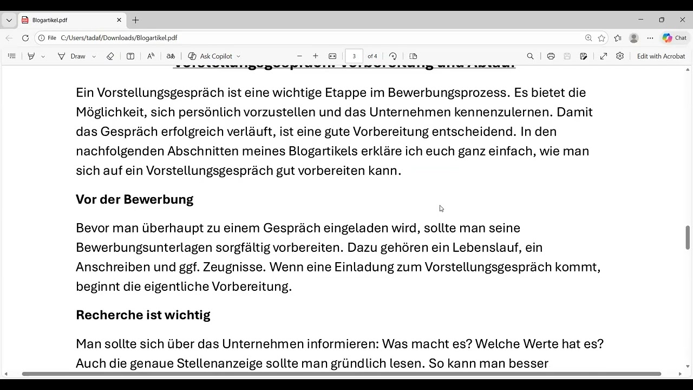Open the table of contents panel

coord(11,56)
